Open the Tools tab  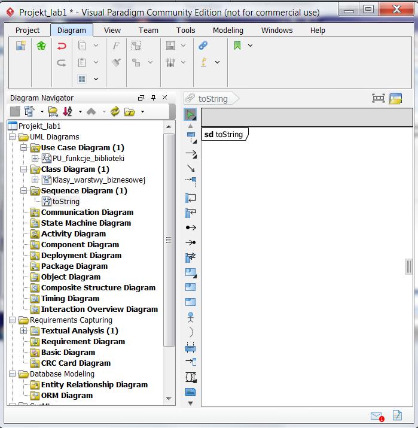[x=186, y=30]
